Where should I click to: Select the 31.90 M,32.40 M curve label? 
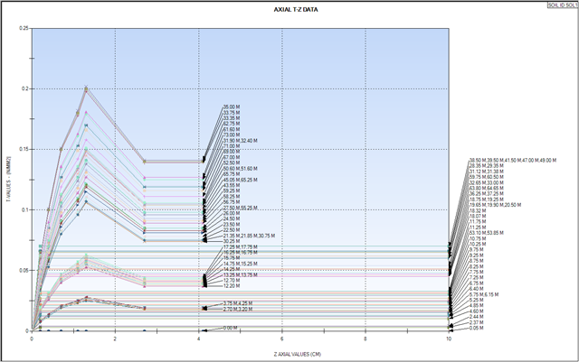(241, 141)
